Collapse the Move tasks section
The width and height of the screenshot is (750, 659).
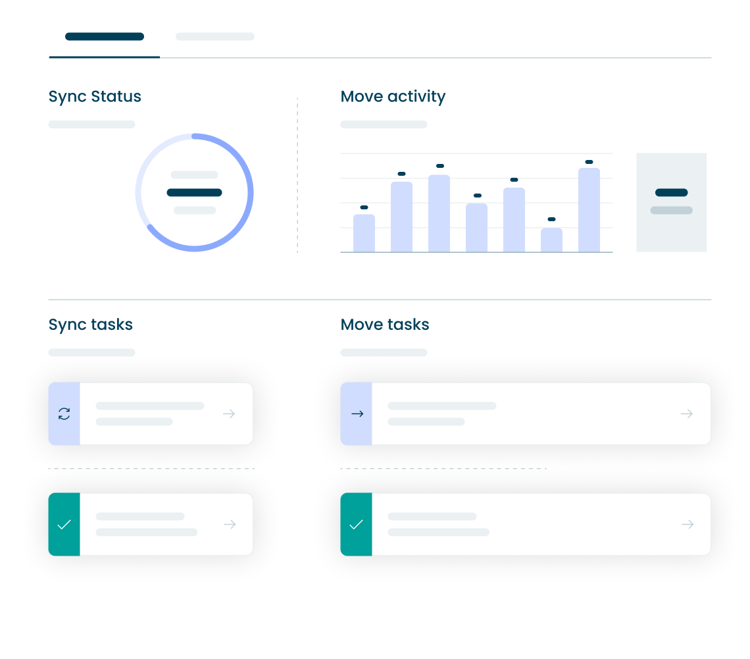pos(384,324)
